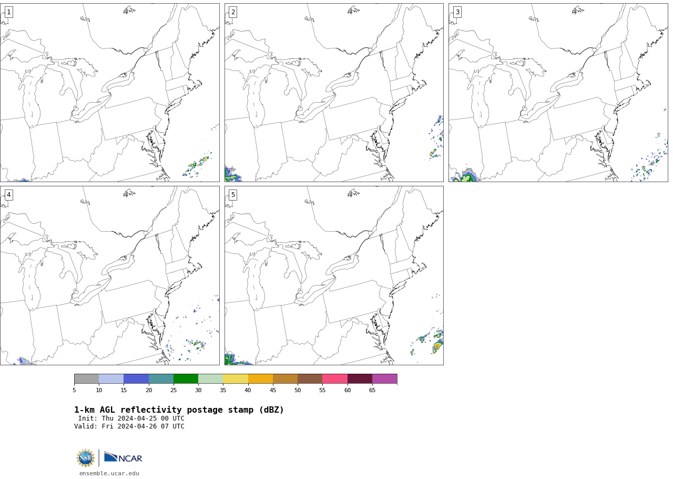Click the orange 40-45 dBZ swatch
Viewport: 673px width, 479px height.
[260, 379]
